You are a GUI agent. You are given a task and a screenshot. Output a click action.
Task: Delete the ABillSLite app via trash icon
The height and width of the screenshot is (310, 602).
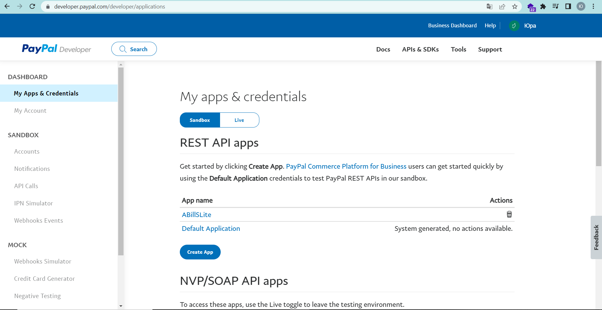tap(509, 214)
